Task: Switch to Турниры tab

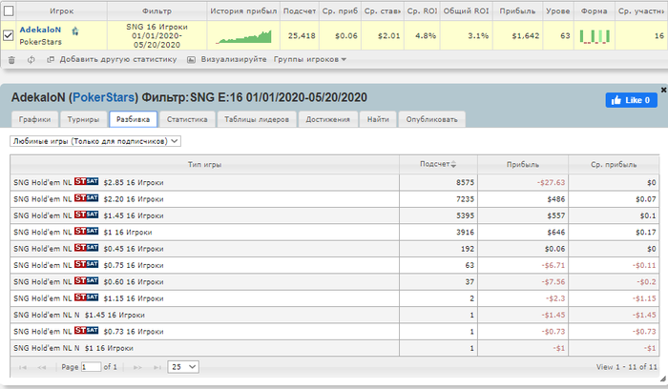Action: (84, 119)
